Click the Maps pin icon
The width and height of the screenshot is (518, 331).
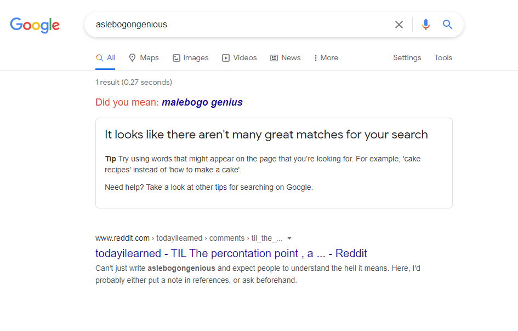pyautogui.click(x=132, y=57)
